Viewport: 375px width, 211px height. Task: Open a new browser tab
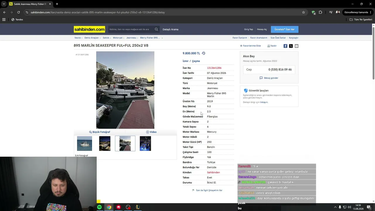[57, 4]
